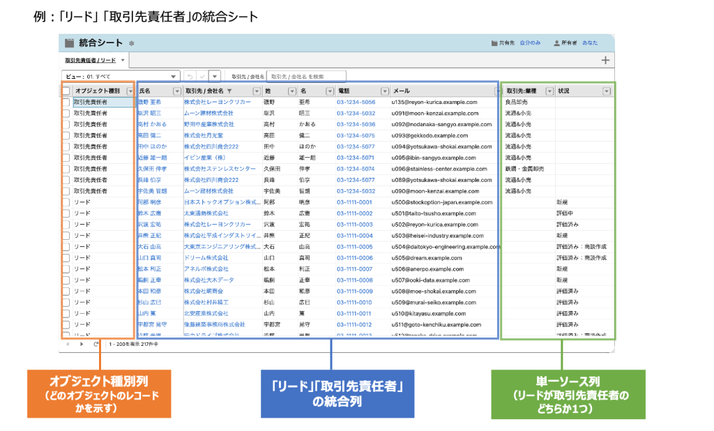This screenshot has width=714, height=431.
Task: Click the person icon beside 所有者
Action: pyautogui.click(x=556, y=43)
